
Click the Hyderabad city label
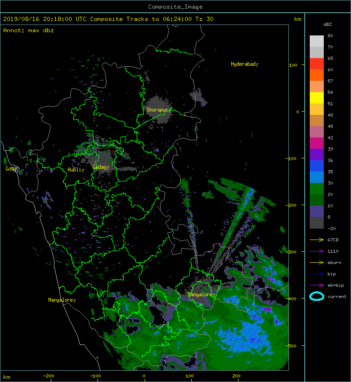[x=244, y=64]
